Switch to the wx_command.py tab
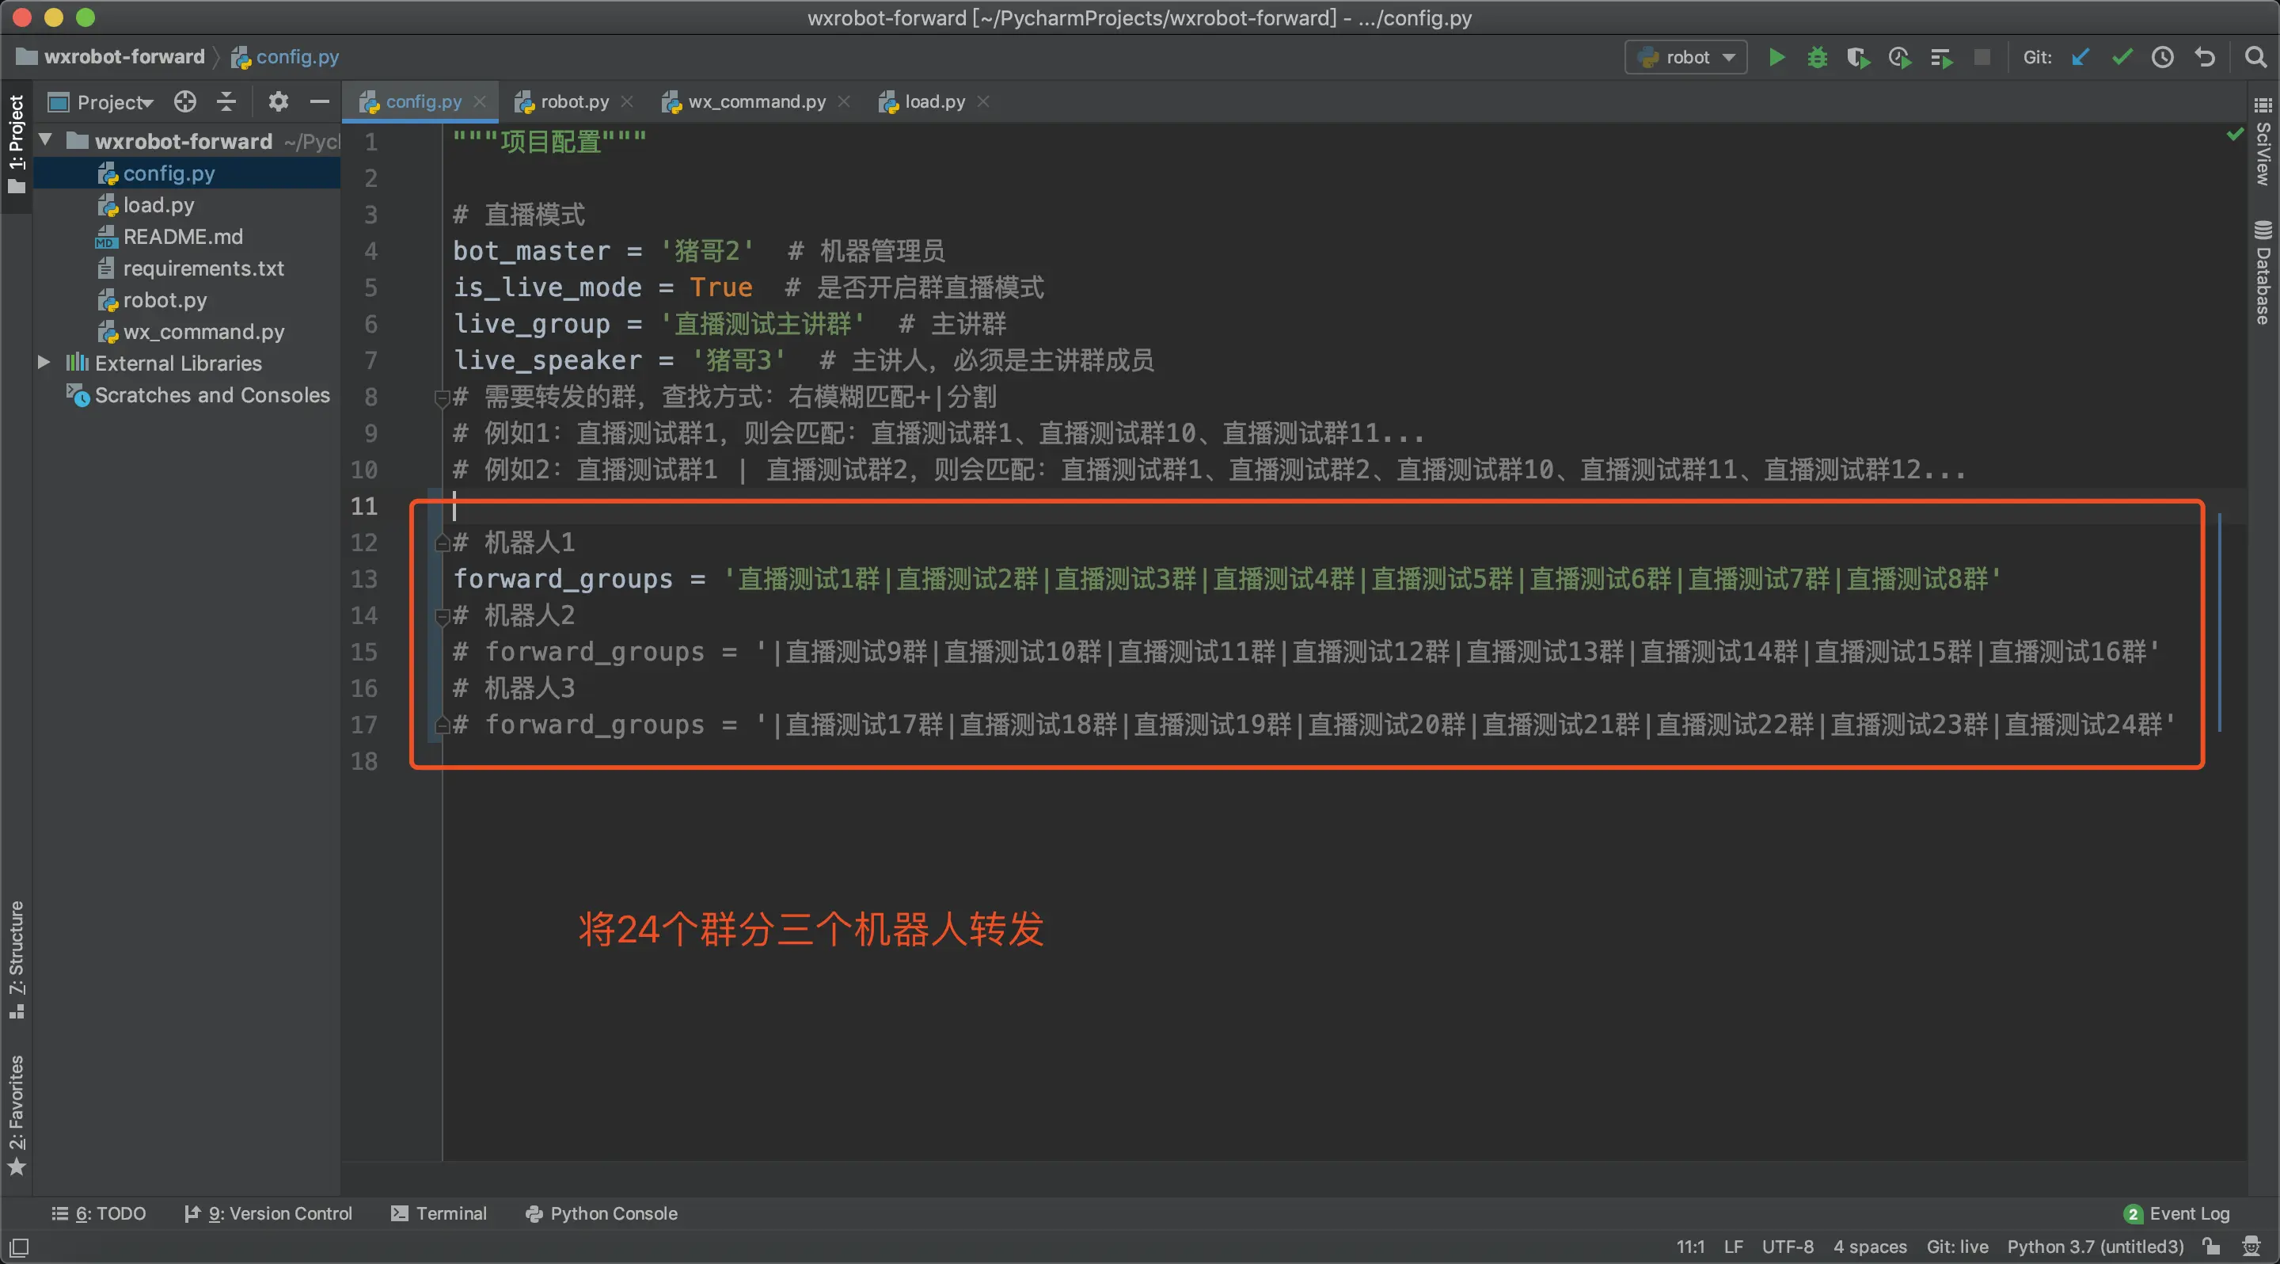 point(754,101)
